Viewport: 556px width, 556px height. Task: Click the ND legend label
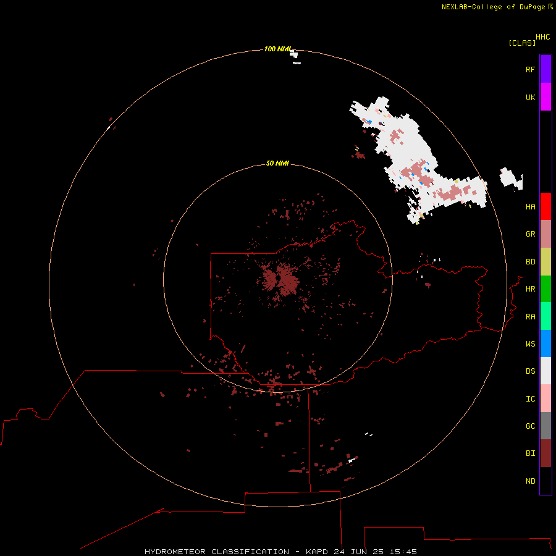coord(530,481)
